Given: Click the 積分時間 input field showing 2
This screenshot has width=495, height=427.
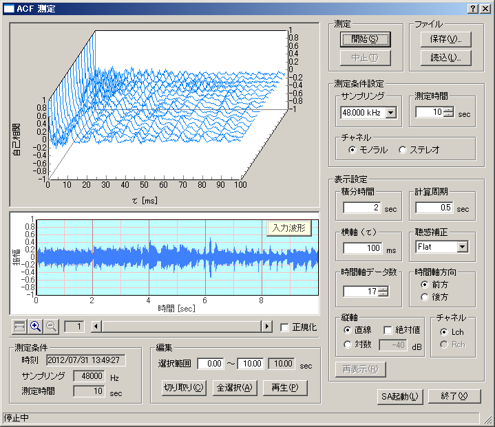Looking at the screenshot, I should 361,208.
